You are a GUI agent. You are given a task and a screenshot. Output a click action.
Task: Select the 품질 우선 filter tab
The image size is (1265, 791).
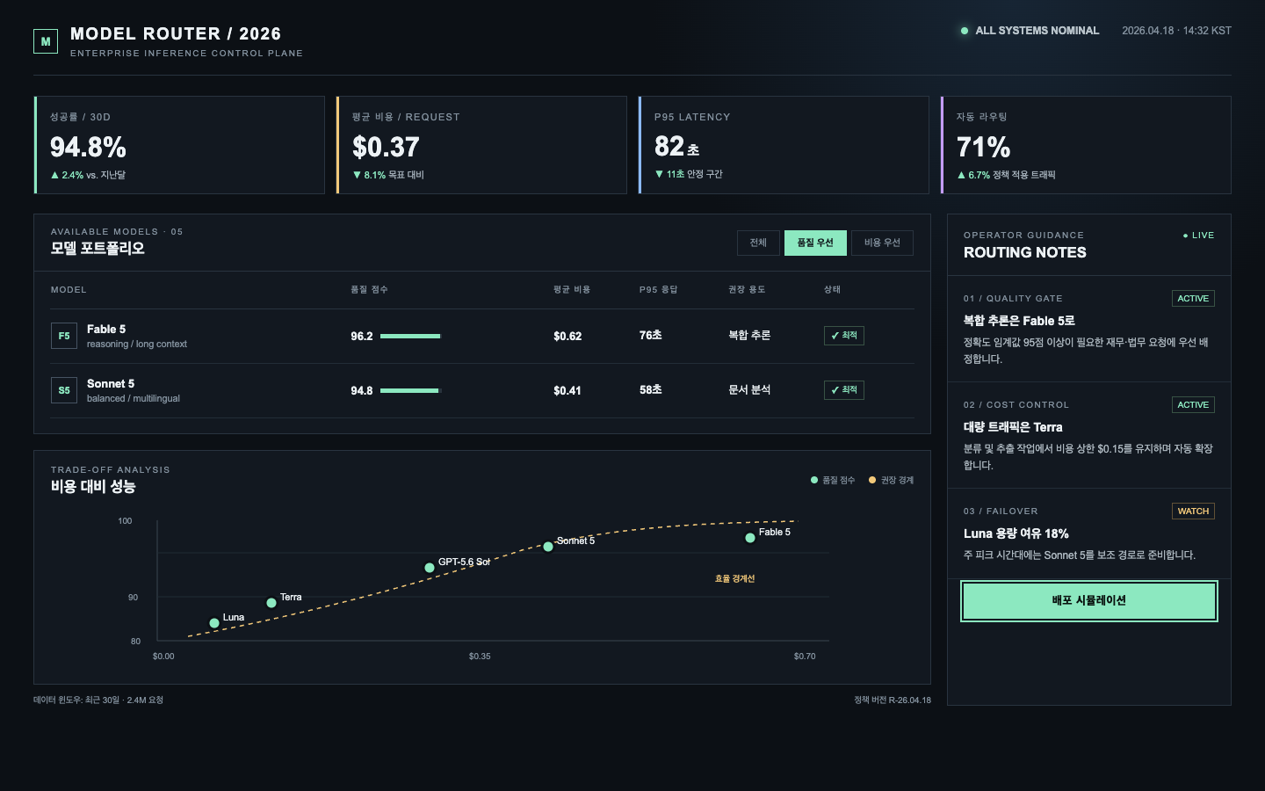815,243
